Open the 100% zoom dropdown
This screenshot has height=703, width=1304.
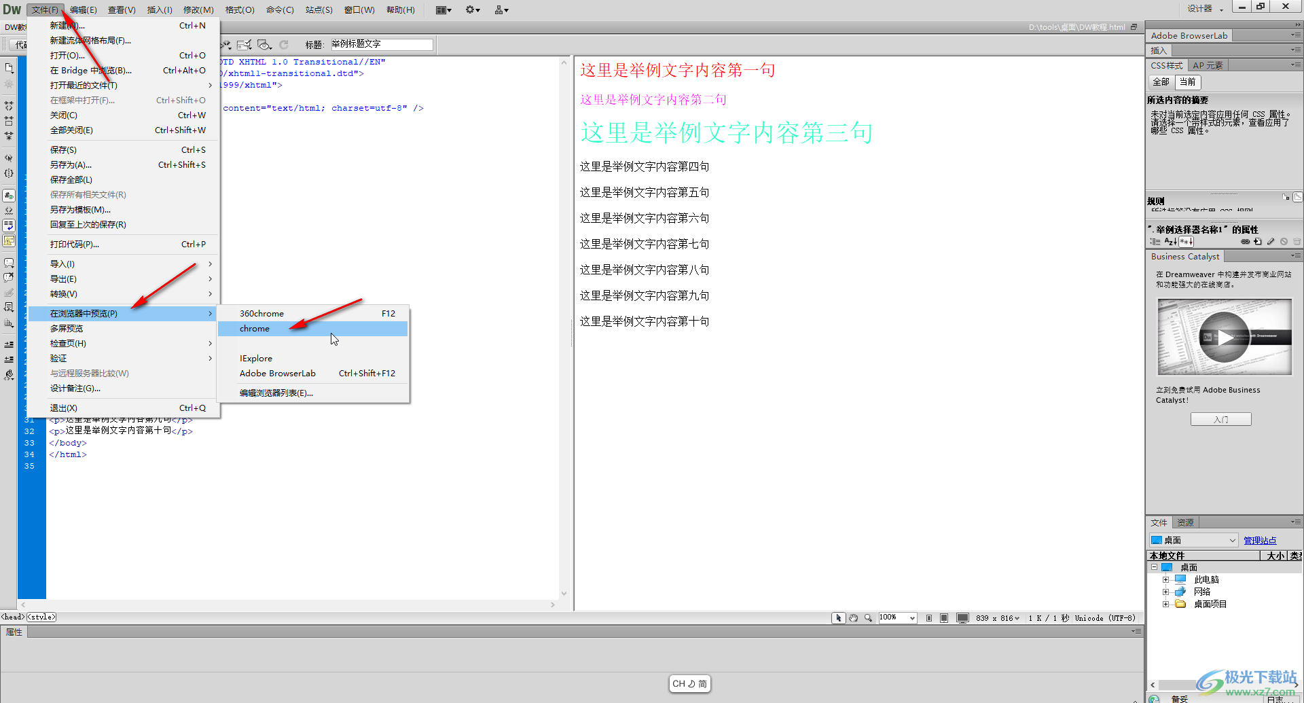[897, 618]
